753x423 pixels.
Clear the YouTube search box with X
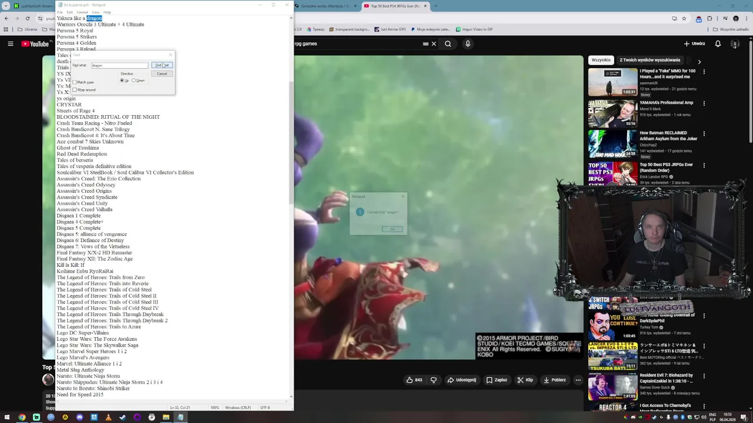pos(434,43)
